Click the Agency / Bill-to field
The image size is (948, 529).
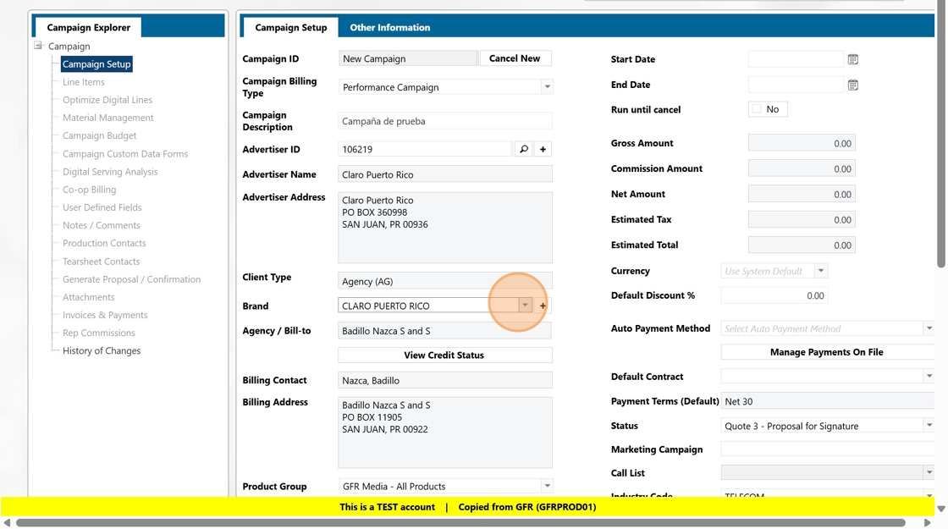click(445, 331)
